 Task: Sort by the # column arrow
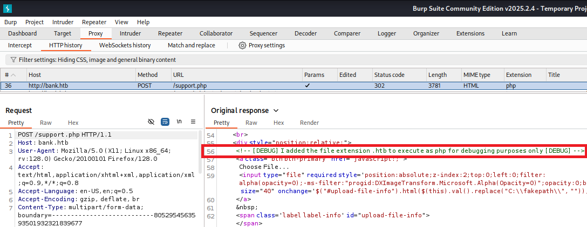coord(13,75)
